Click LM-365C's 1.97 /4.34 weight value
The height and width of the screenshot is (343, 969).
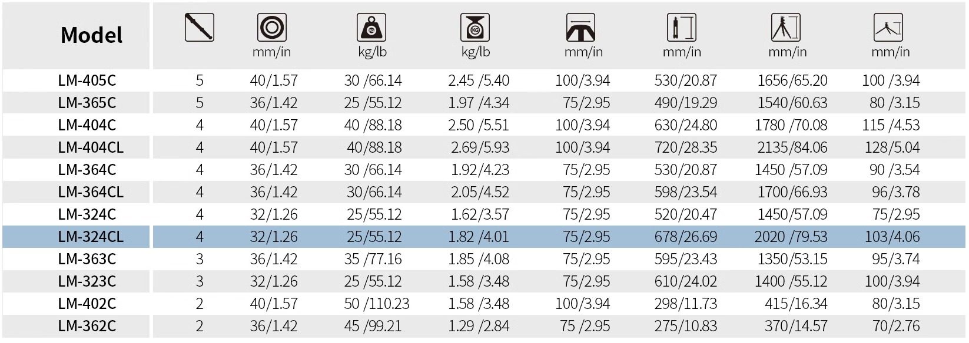[479, 103]
